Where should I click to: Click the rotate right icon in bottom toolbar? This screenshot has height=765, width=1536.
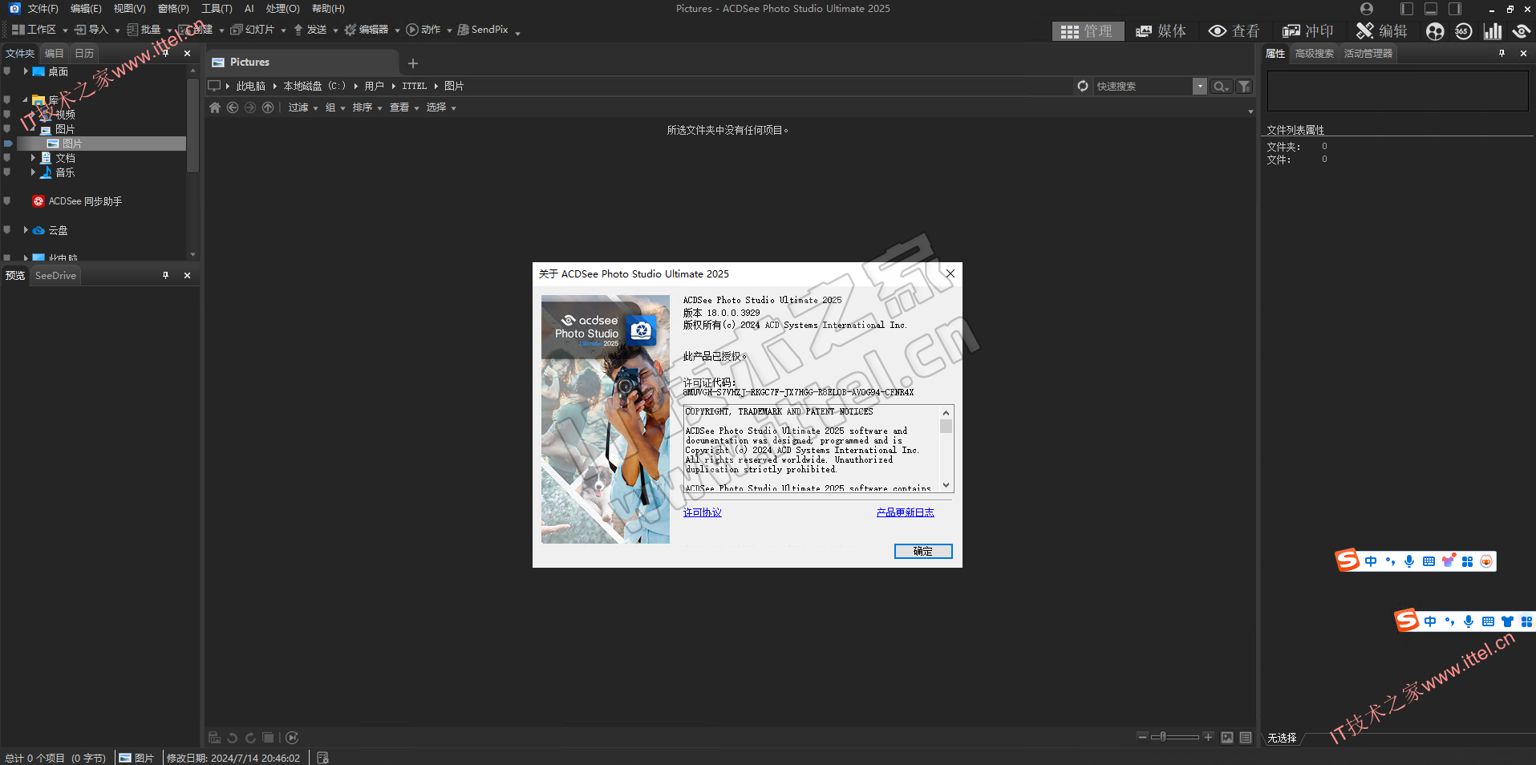250,738
